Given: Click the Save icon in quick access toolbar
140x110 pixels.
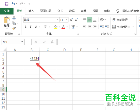Looking at the screenshot, I should point(7,4).
